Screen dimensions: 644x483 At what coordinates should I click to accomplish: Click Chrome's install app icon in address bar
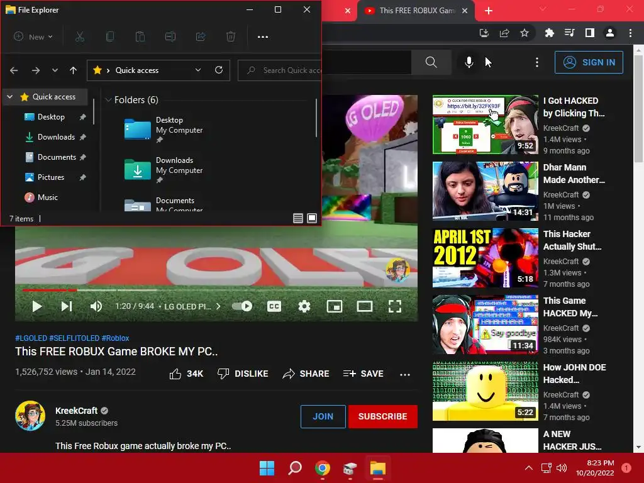(x=484, y=33)
